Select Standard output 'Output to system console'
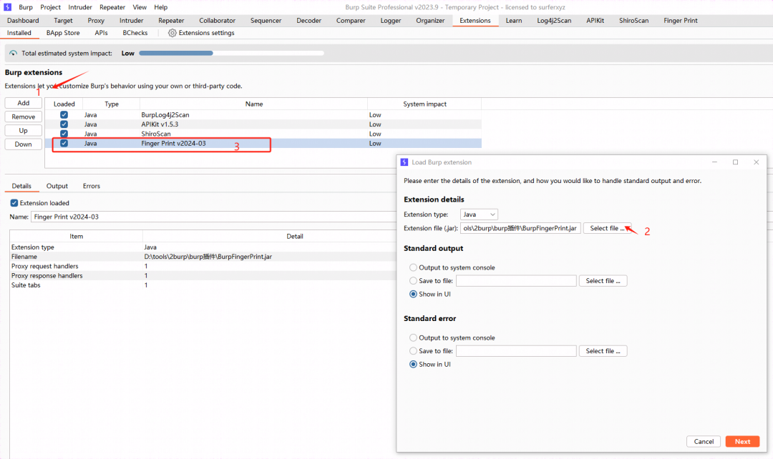 (413, 267)
